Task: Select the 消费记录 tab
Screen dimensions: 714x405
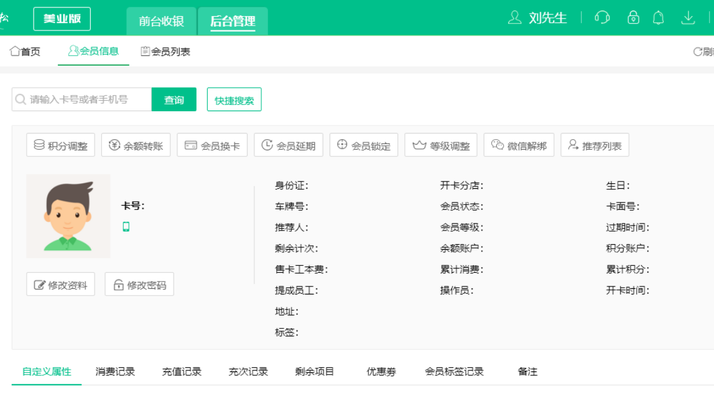Action: pyautogui.click(x=115, y=371)
